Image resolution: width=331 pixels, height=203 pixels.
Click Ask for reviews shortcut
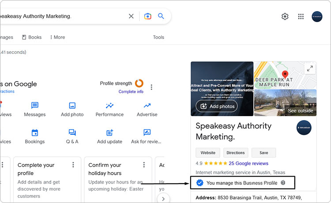pos(146,136)
